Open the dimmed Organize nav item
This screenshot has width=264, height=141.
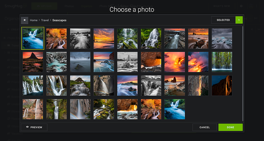pyautogui.click(x=86, y=6)
